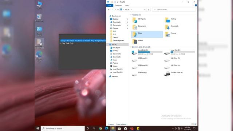Click the Local Disk (C:) usage bar
The image size is (233, 131).
[150, 52]
